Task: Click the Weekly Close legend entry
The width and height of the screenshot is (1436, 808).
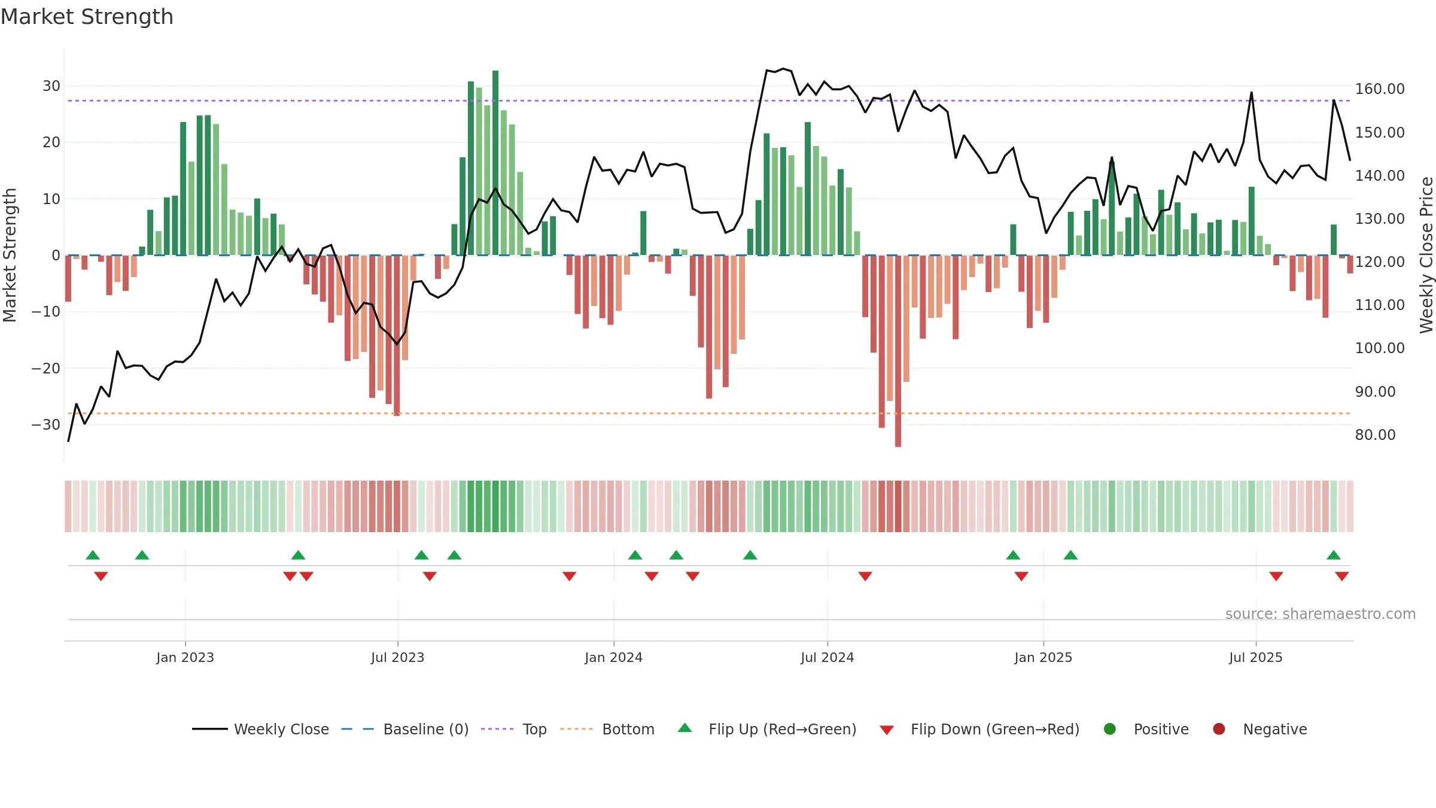Action: click(260, 729)
